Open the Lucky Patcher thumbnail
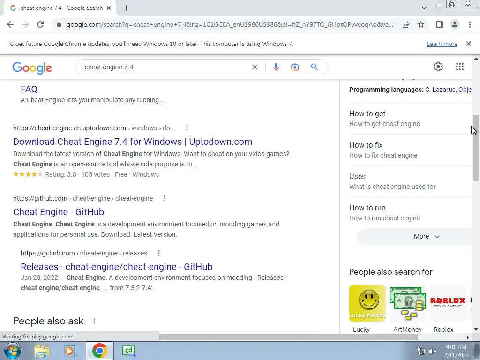The width and height of the screenshot is (480, 360). (x=367, y=303)
